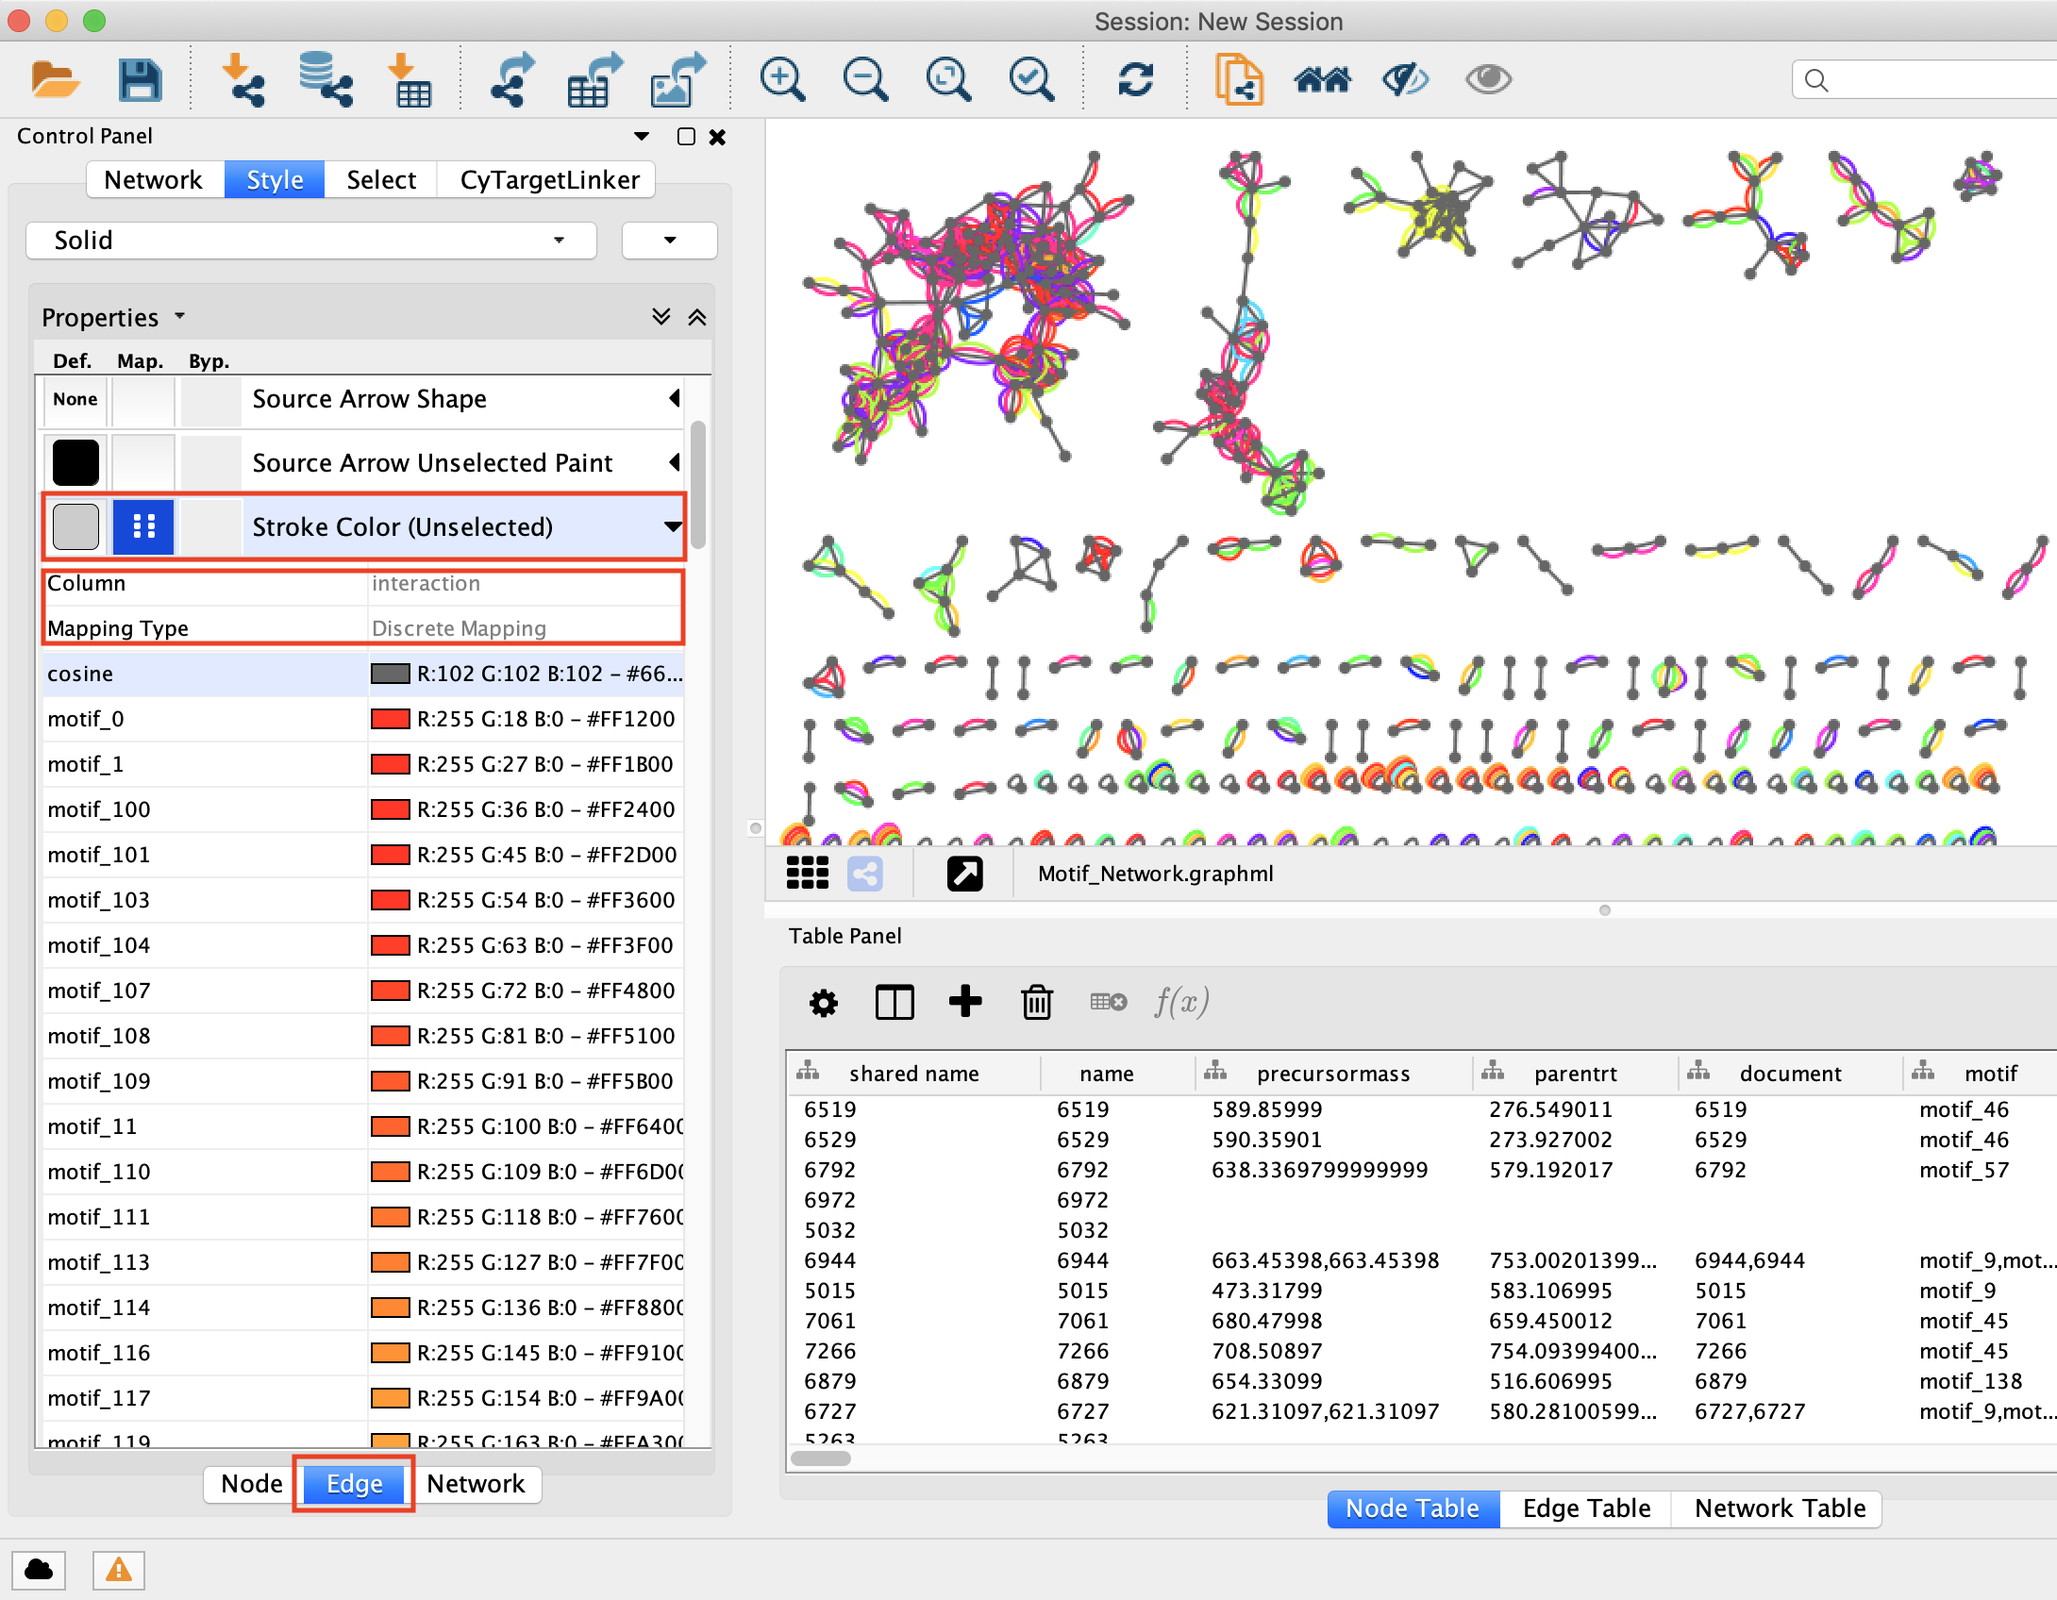This screenshot has height=1600, width=2057.
Task: Click the function builder f(x) icon
Action: 1181,1002
